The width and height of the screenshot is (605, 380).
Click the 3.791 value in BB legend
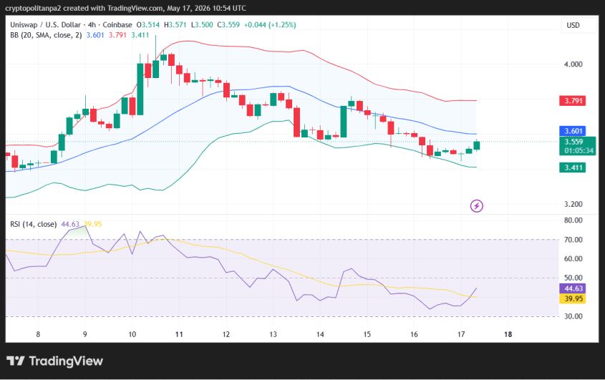click(117, 35)
